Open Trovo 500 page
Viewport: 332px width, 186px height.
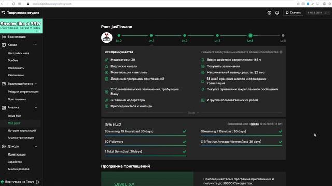coord(14,116)
